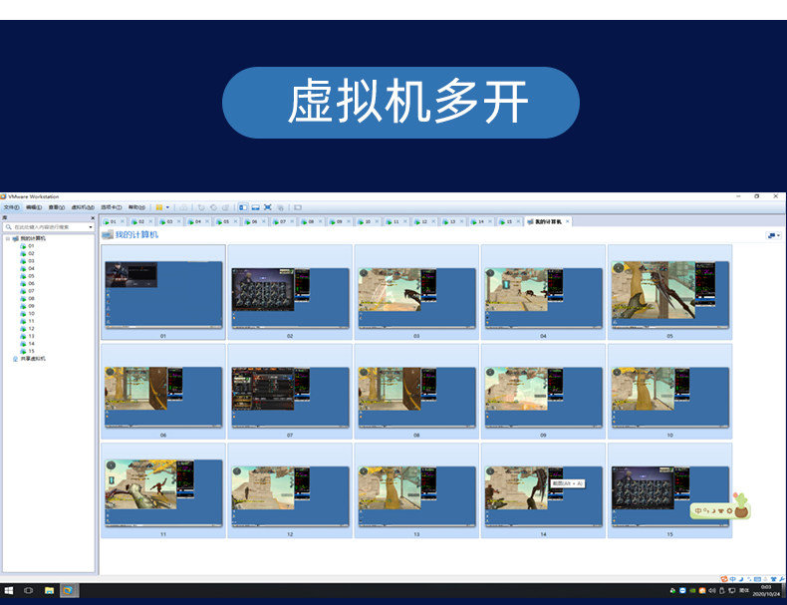The height and width of the screenshot is (605, 787).
Task: Close the 我的计算机 tab
Action: pos(568,221)
